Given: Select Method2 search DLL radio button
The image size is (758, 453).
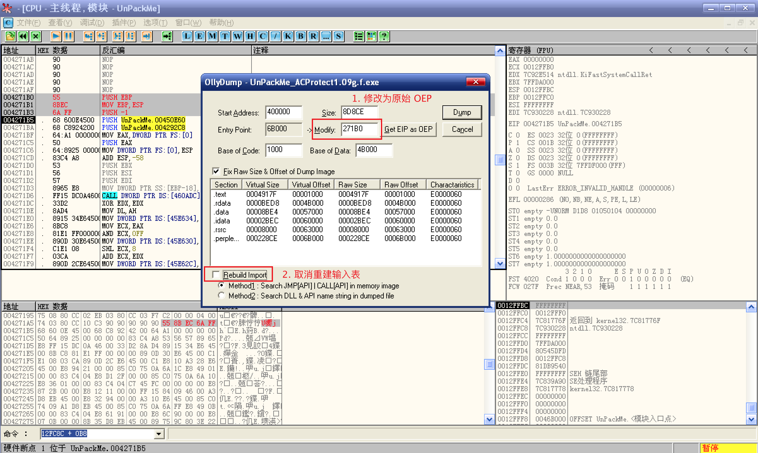Looking at the screenshot, I should (222, 296).
